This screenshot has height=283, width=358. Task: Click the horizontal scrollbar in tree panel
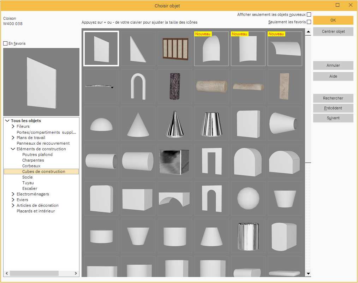point(34,273)
